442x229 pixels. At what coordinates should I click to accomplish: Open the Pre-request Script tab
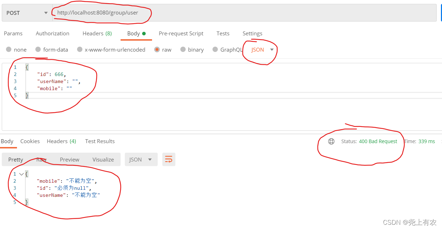click(181, 34)
